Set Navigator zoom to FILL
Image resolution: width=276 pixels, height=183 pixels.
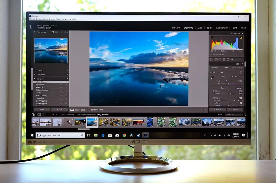coord(57,32)
